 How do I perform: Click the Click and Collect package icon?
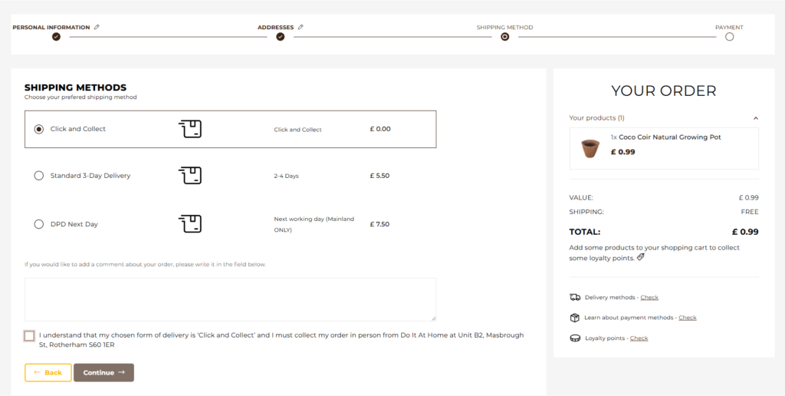click(x=190, y=129)
